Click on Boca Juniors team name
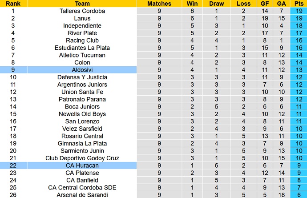Screen dimensions: 307x198 coord(82,107)
